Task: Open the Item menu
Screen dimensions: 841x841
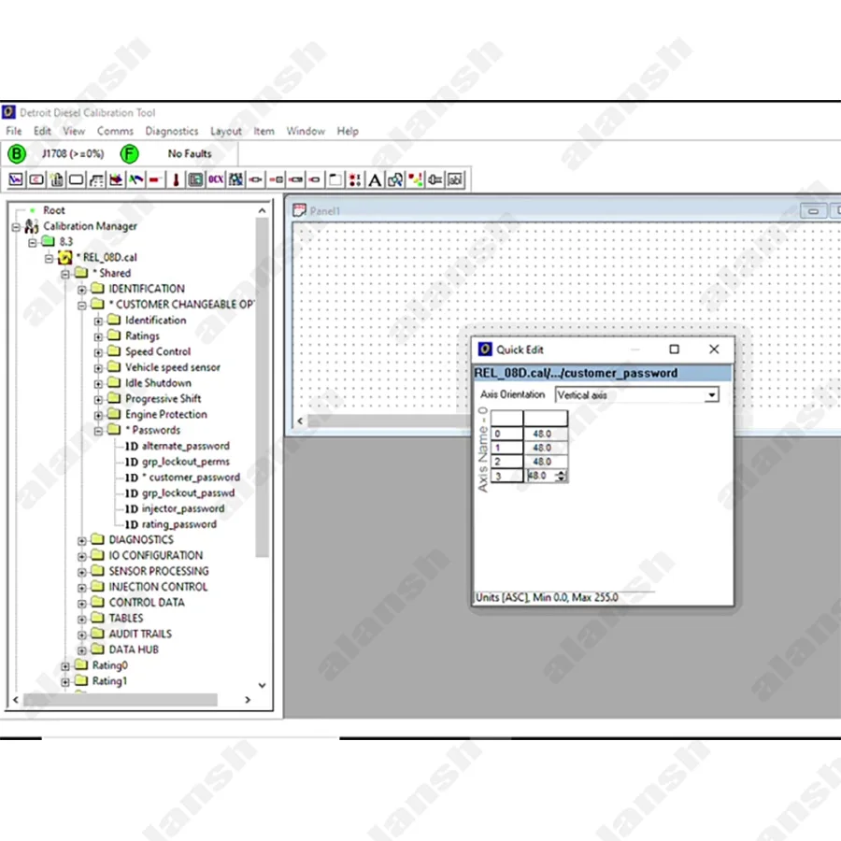Action: coord(264,132)
